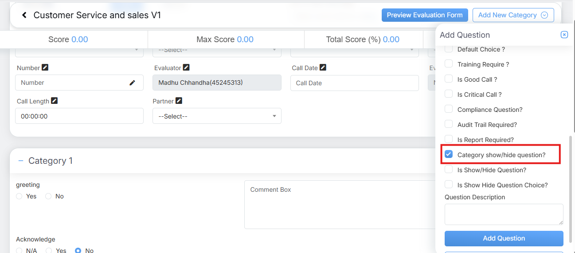Click edit icon next to Call Length label
Screen dimensions: 575x253
coord(54,101)
